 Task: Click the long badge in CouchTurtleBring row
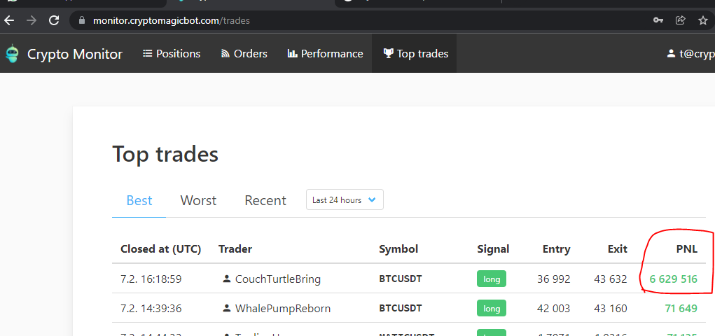(x=492, y=279)
